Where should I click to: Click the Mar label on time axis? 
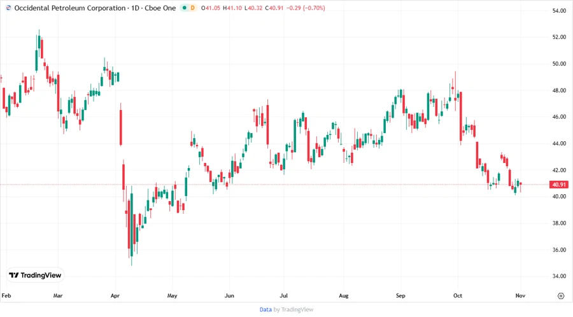[x=58, y=295]
